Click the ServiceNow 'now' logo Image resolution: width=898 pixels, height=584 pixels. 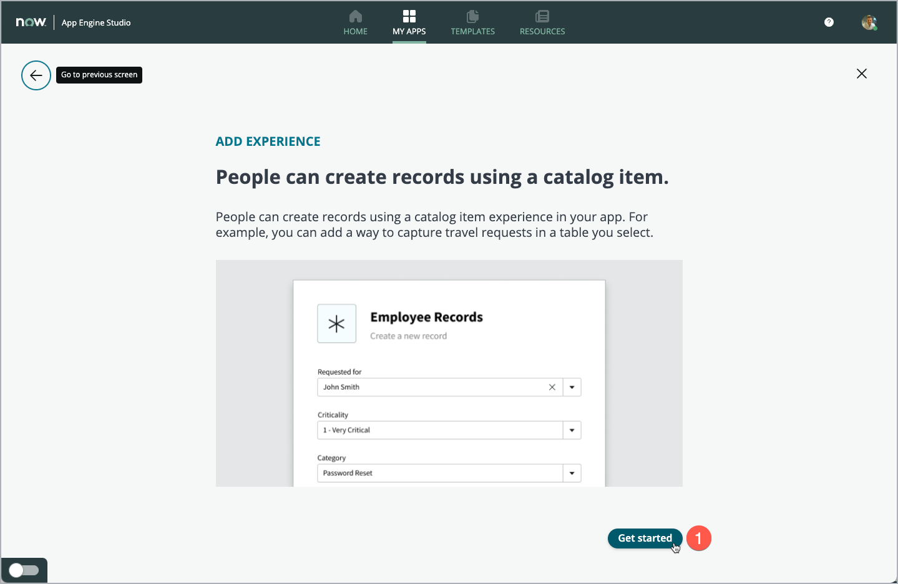pos(31,22)
